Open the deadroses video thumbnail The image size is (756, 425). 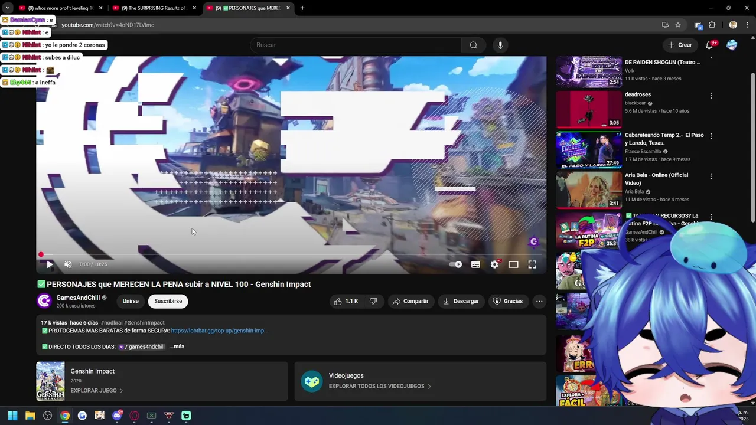(589, 109)
